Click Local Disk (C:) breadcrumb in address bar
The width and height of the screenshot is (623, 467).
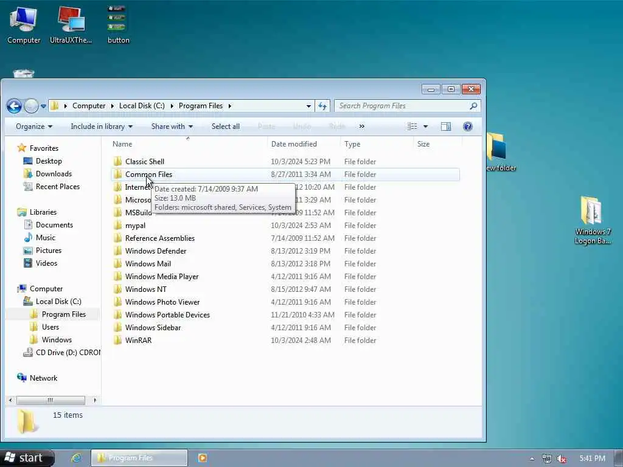coord(142,106)
